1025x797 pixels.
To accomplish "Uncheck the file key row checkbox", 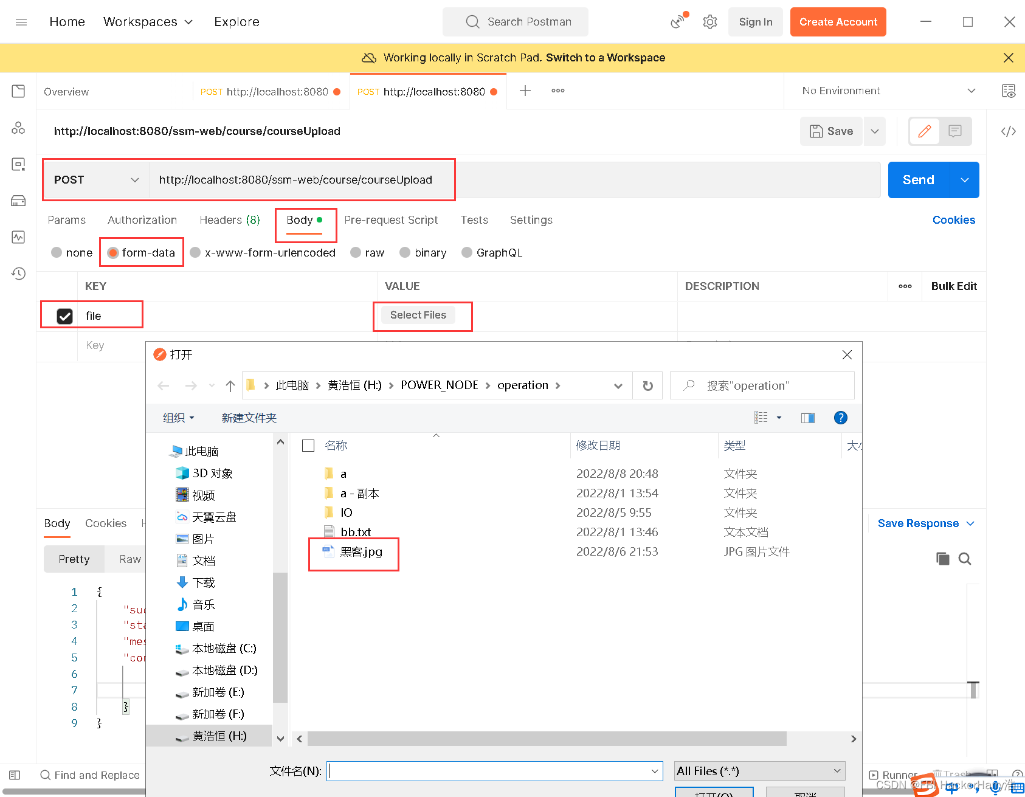I will coord(64,316).
